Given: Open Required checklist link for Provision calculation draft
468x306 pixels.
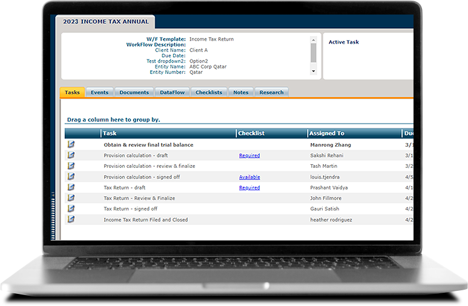Looking at the screenshot, I should coord(249,156).
